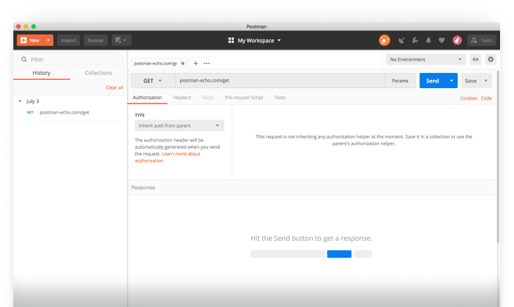Image resolution: width=514 pixels, height=307 pixels.
Task: Click the request URL field
Action: click(x=280, y=81)
